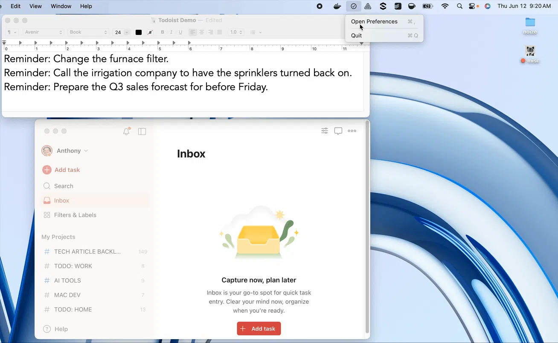Click the My Projects section header
This screenshot has height=343, width=558.
click(x=58, y=237)
